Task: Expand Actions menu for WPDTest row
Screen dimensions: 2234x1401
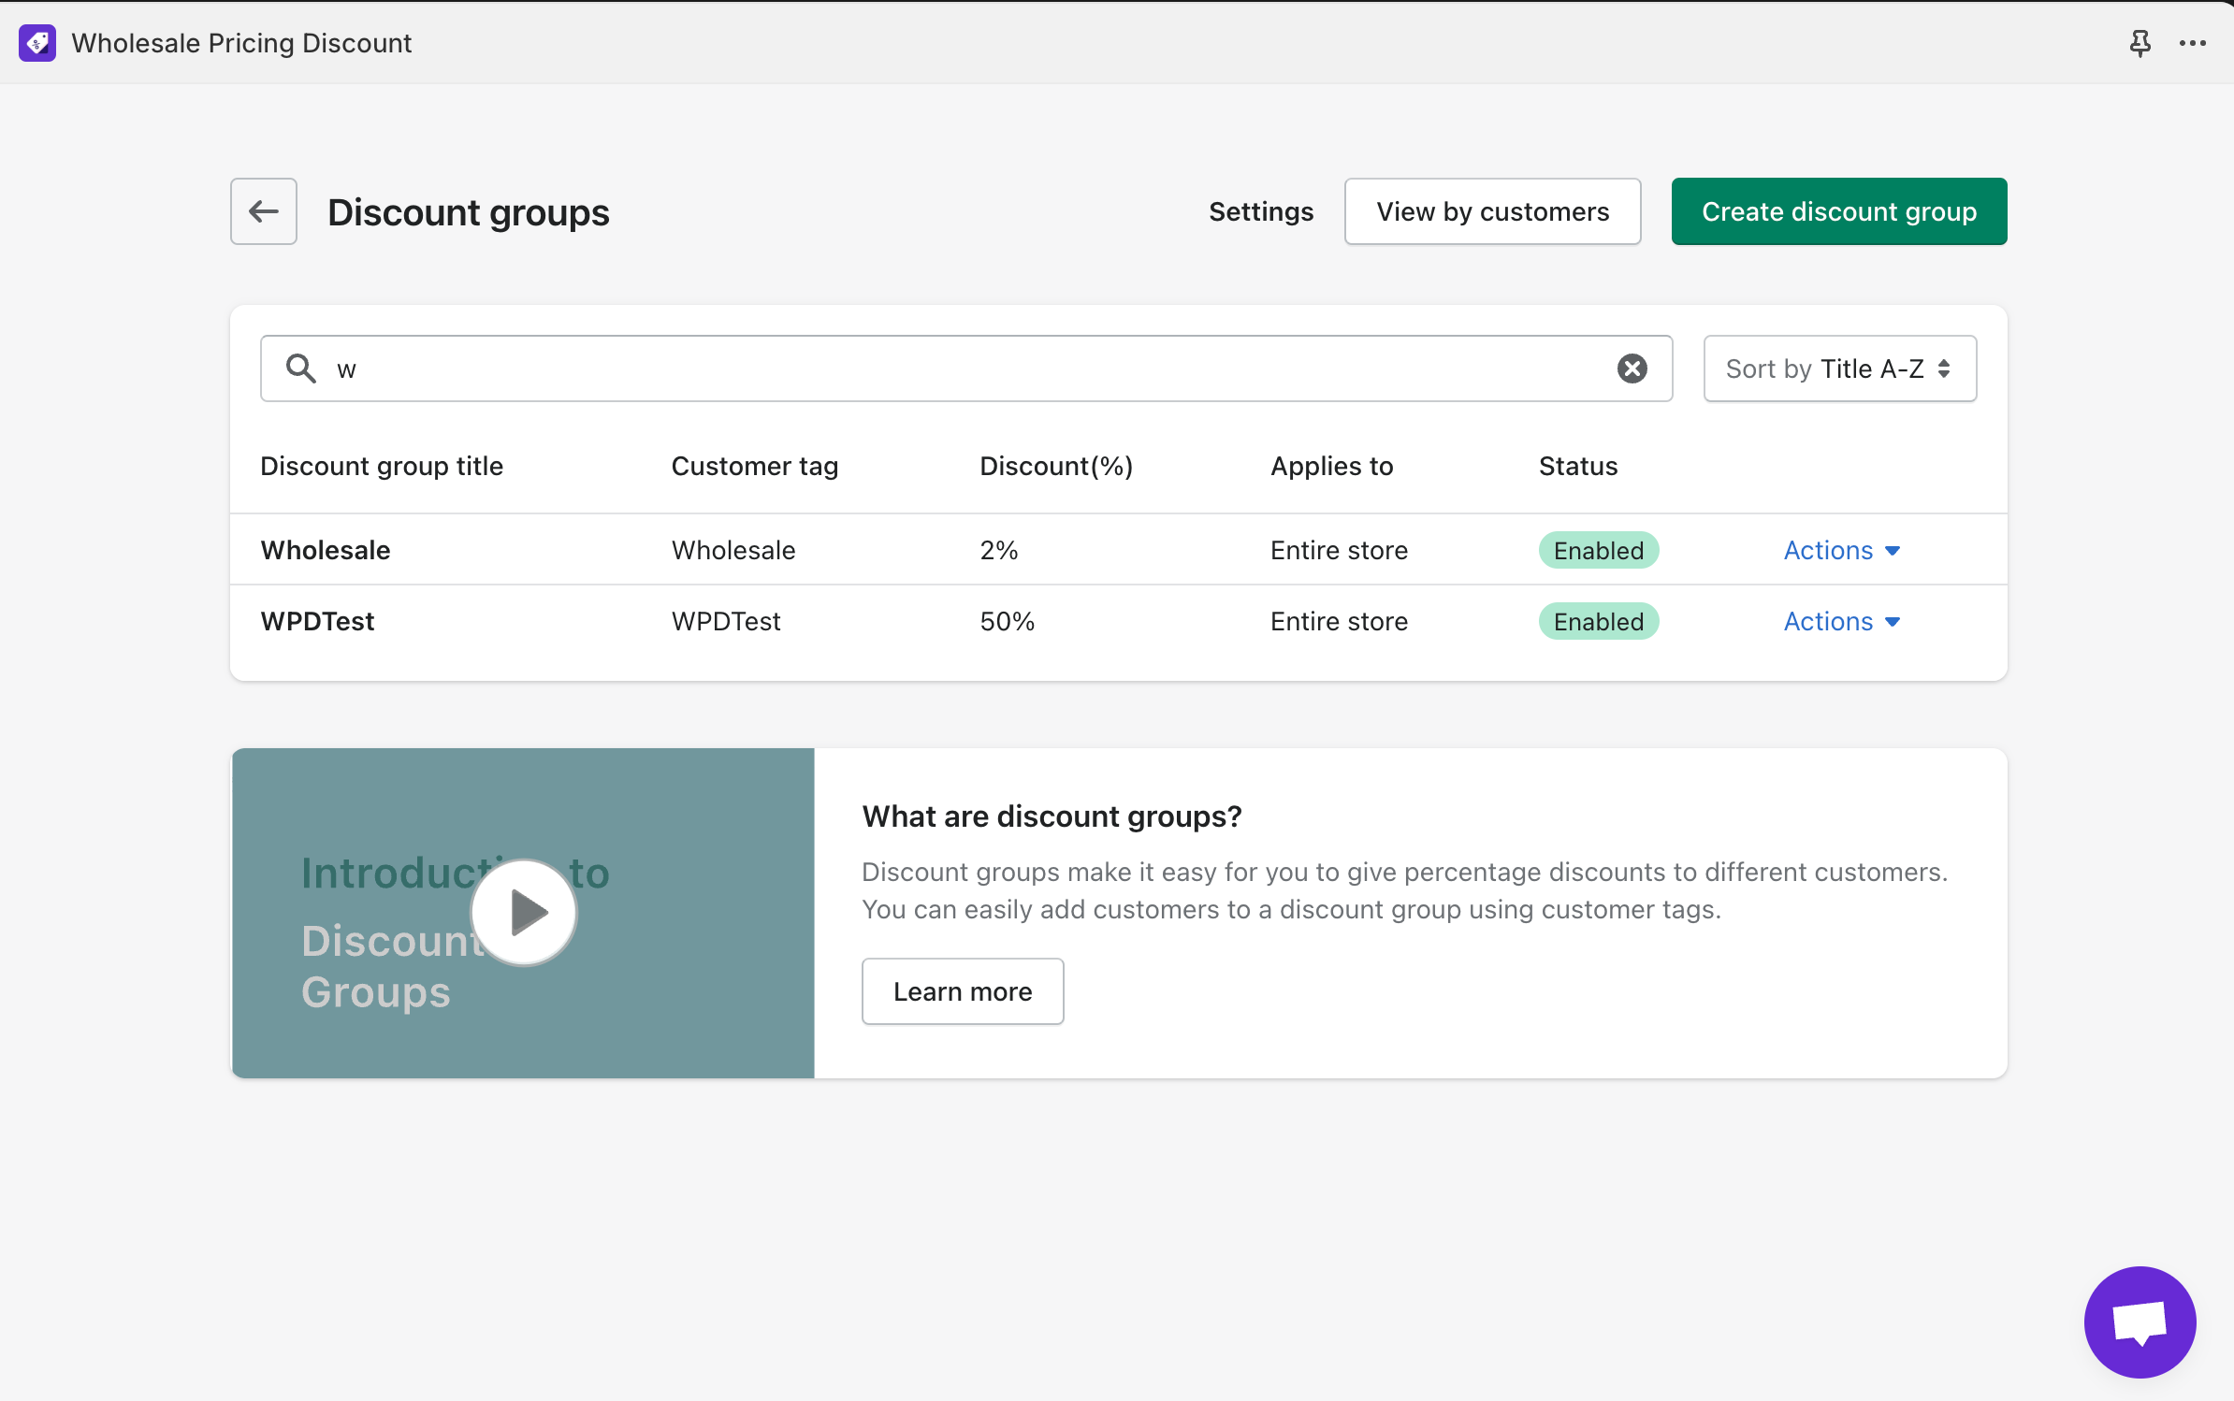Action: (x=1842, y=621)
